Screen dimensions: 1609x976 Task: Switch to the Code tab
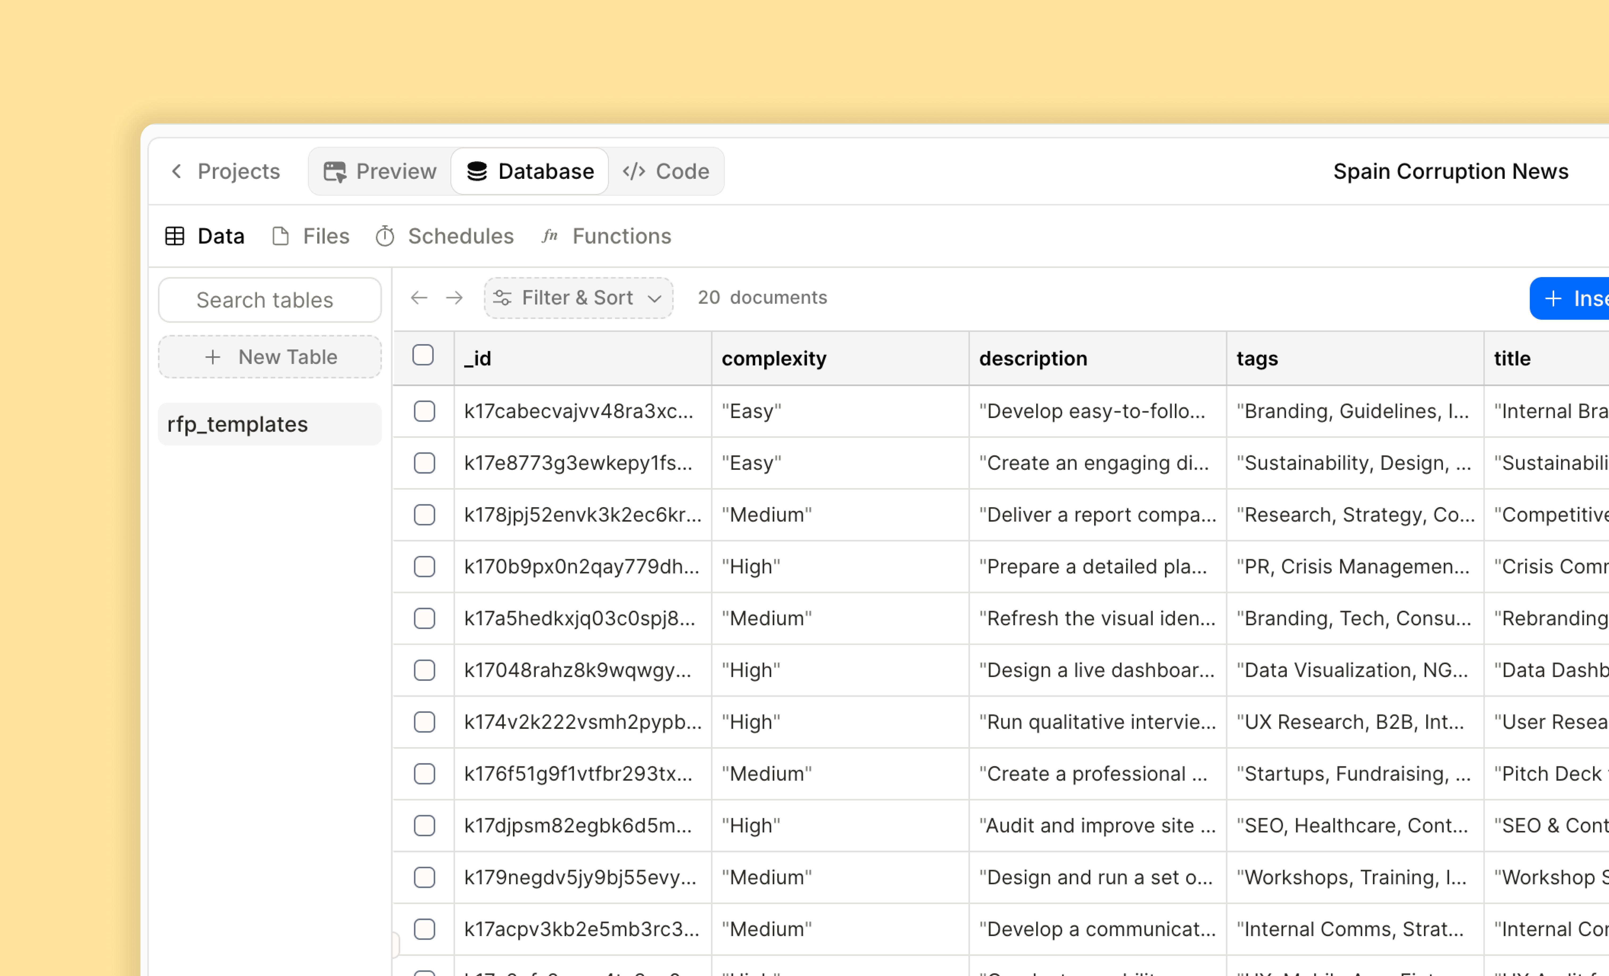(666, 171)
